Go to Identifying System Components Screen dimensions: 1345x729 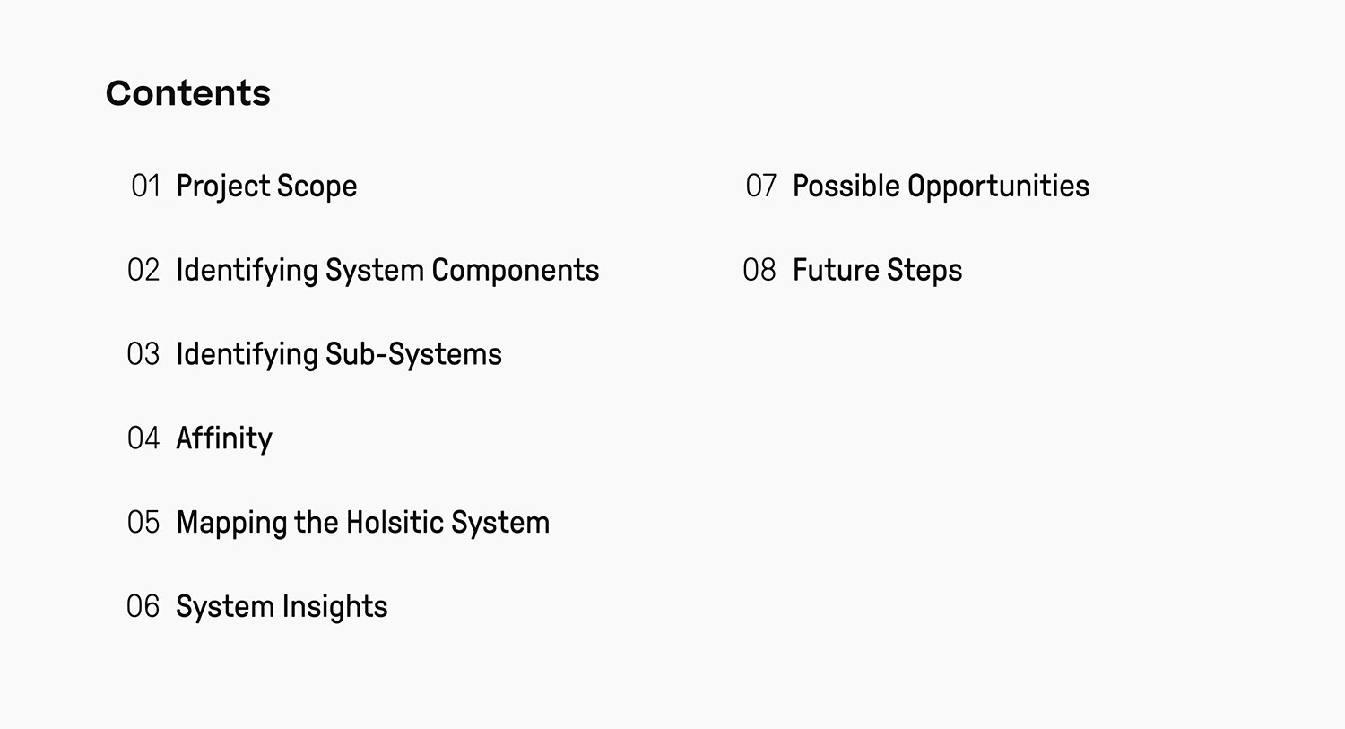pos(387,271)
